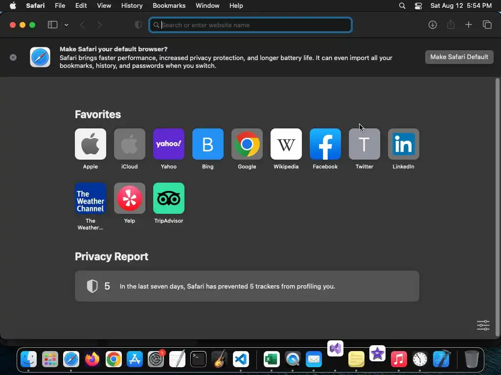Go back with the back arrow
This screenshot has height=375, width=501.
coord(82,25)
